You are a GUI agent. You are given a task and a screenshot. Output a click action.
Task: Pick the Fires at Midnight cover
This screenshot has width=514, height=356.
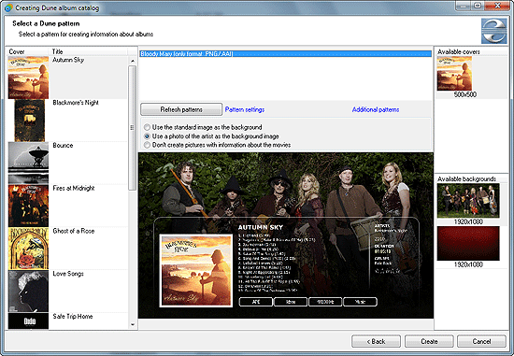(28, 206)
